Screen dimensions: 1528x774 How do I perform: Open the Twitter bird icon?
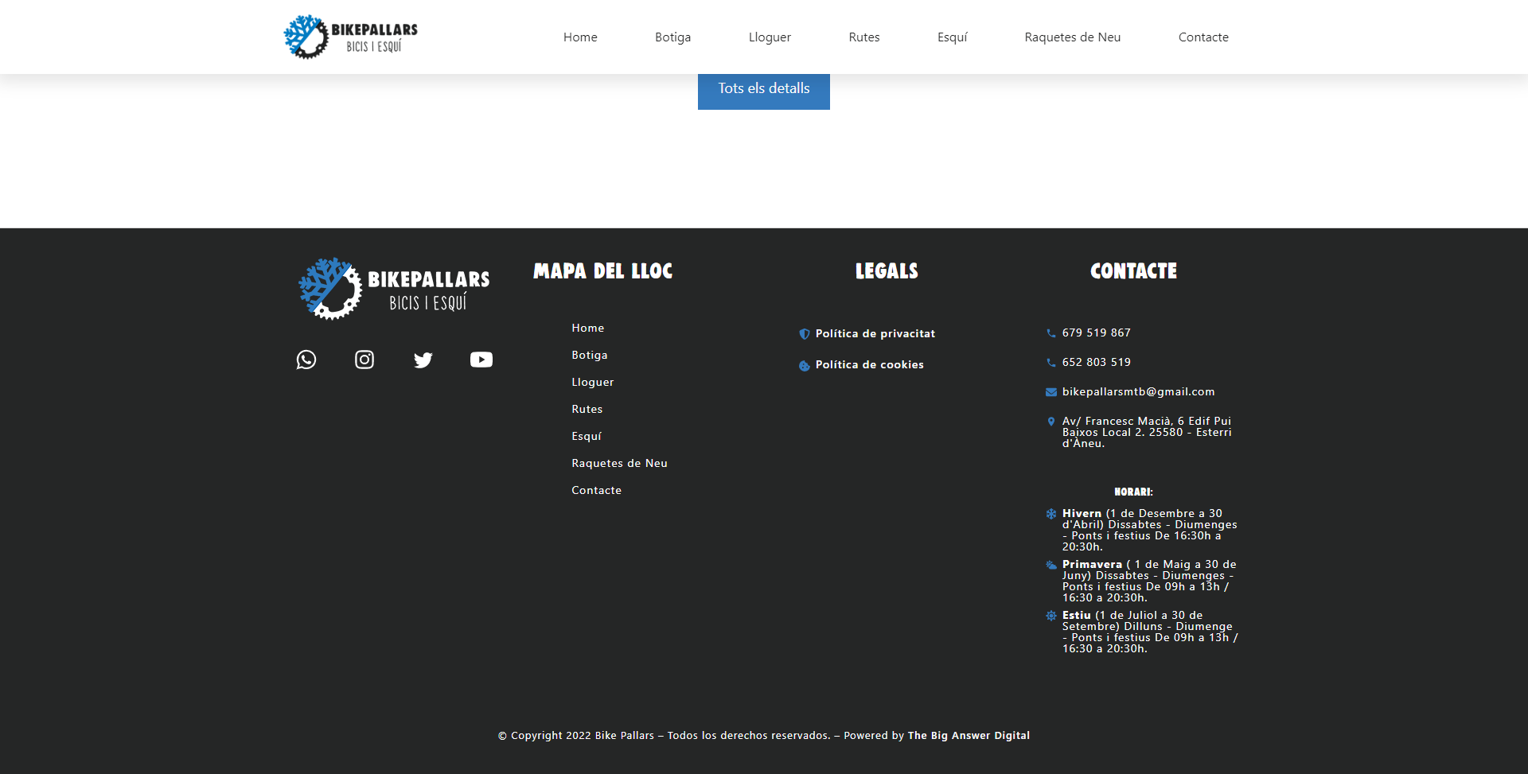(423, 360)
